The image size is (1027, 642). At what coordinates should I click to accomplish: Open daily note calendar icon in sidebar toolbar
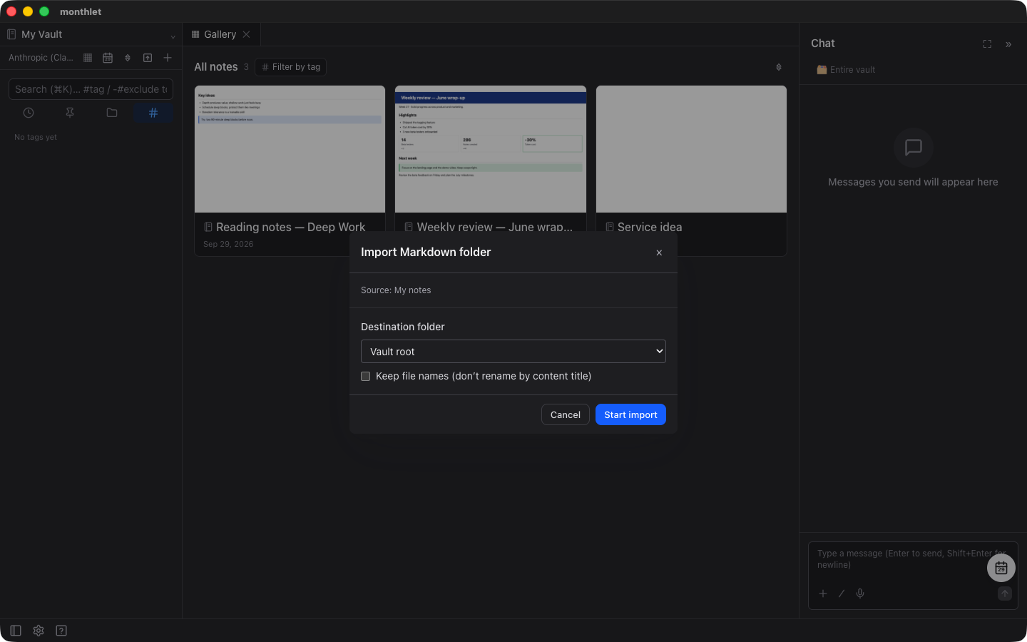(108, 58)
